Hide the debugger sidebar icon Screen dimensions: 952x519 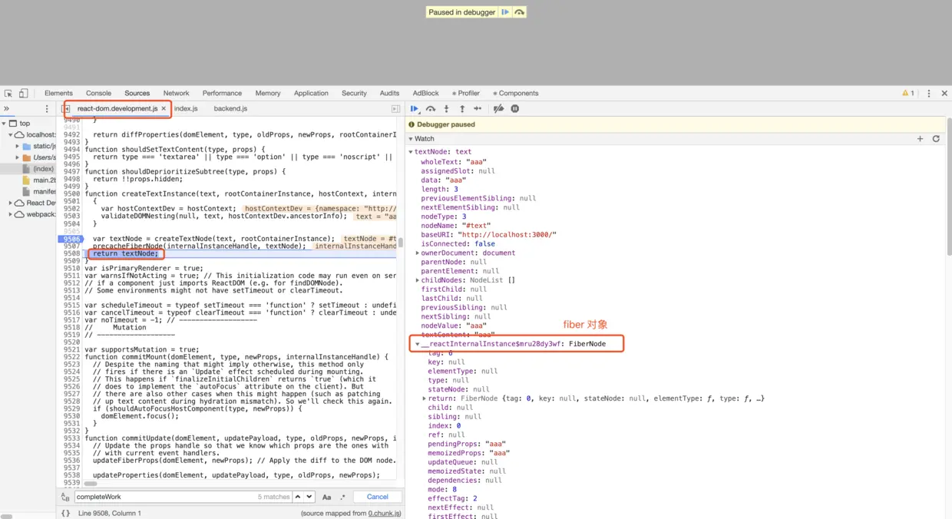(395, 109)
